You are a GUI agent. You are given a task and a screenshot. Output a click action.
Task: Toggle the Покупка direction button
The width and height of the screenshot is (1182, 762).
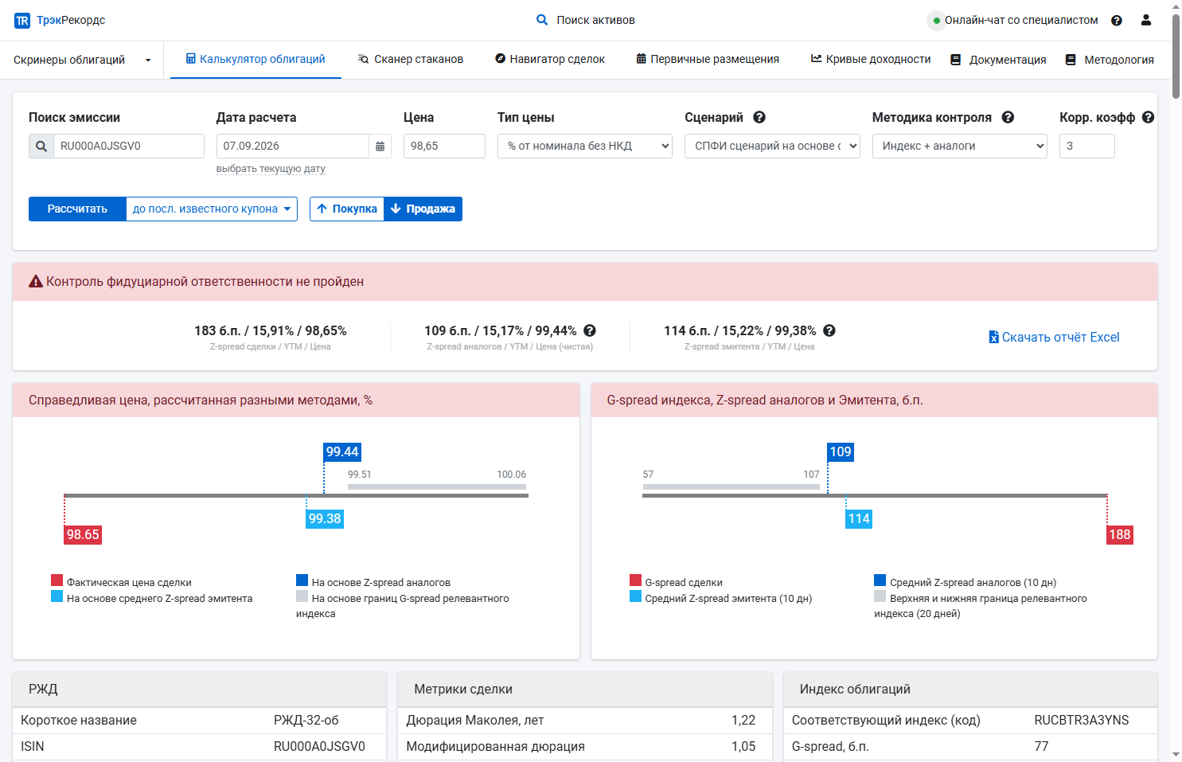tap(347, 209)
